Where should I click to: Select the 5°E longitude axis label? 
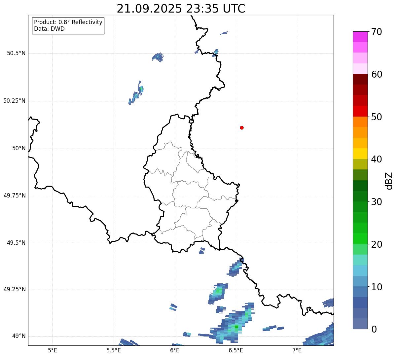(53, 350)
